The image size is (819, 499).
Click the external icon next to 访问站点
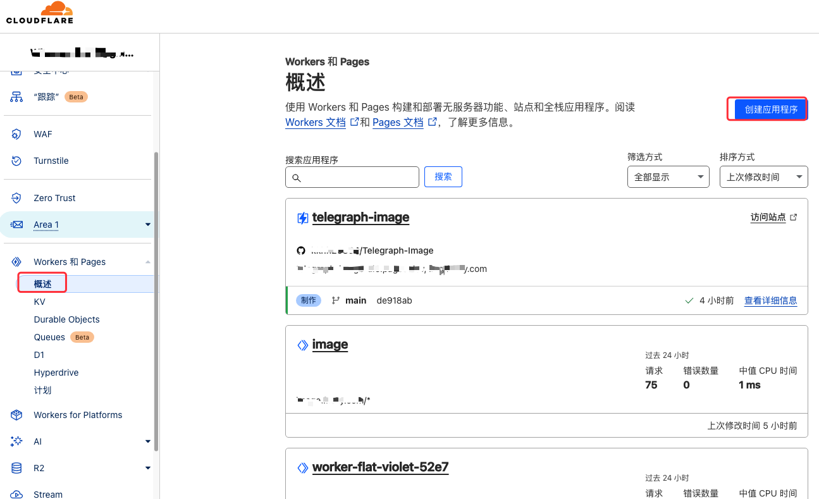[794, 217]
